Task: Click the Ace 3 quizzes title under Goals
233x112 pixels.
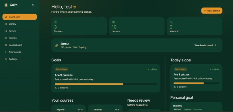Action: tap(64, 75)
